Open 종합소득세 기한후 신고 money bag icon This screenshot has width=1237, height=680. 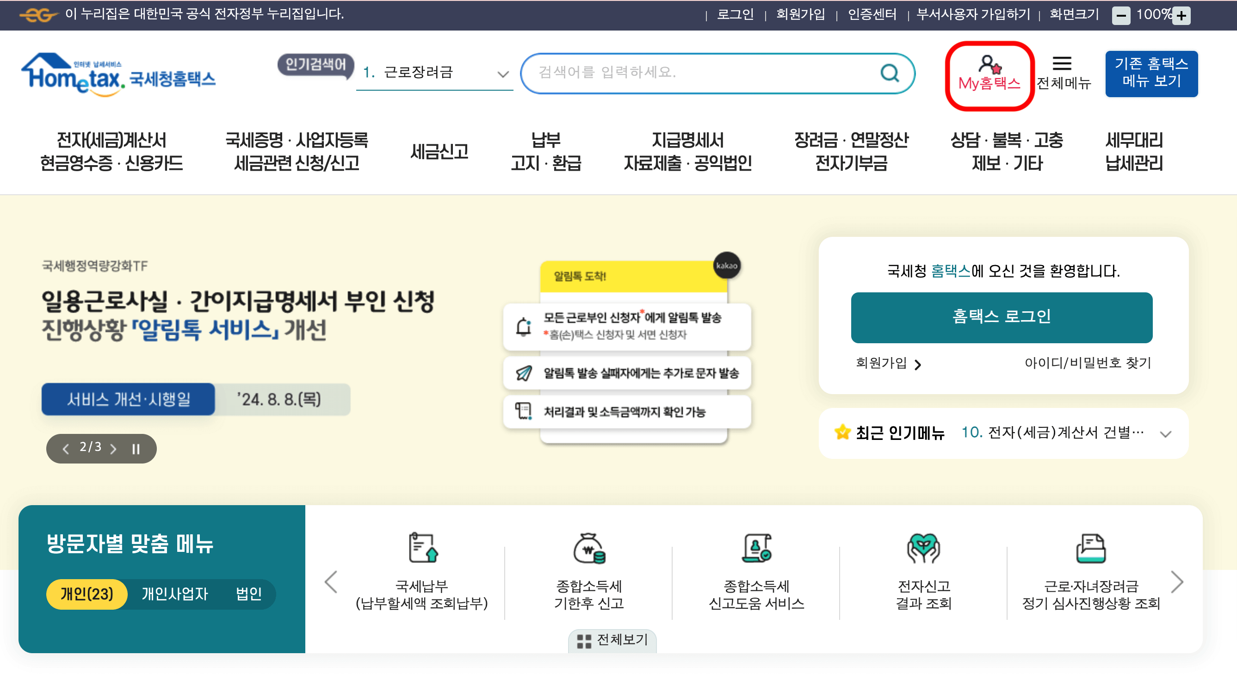click(x=589, y=549)
